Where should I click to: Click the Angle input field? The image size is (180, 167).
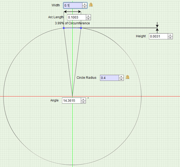click(x=72, y=100)
